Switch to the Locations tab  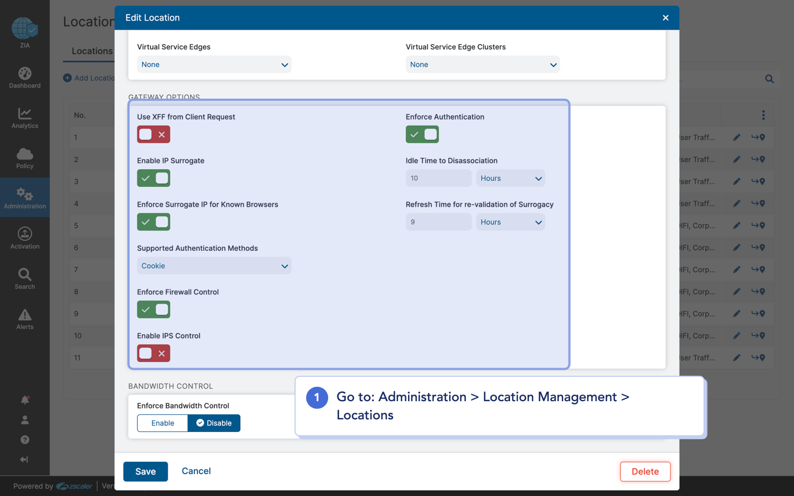92,51
